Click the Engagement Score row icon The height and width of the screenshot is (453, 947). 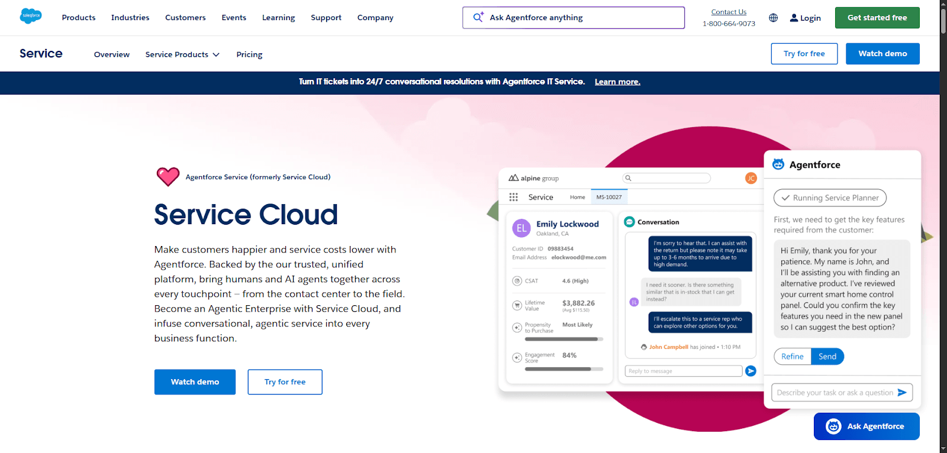tap(517, 357)
